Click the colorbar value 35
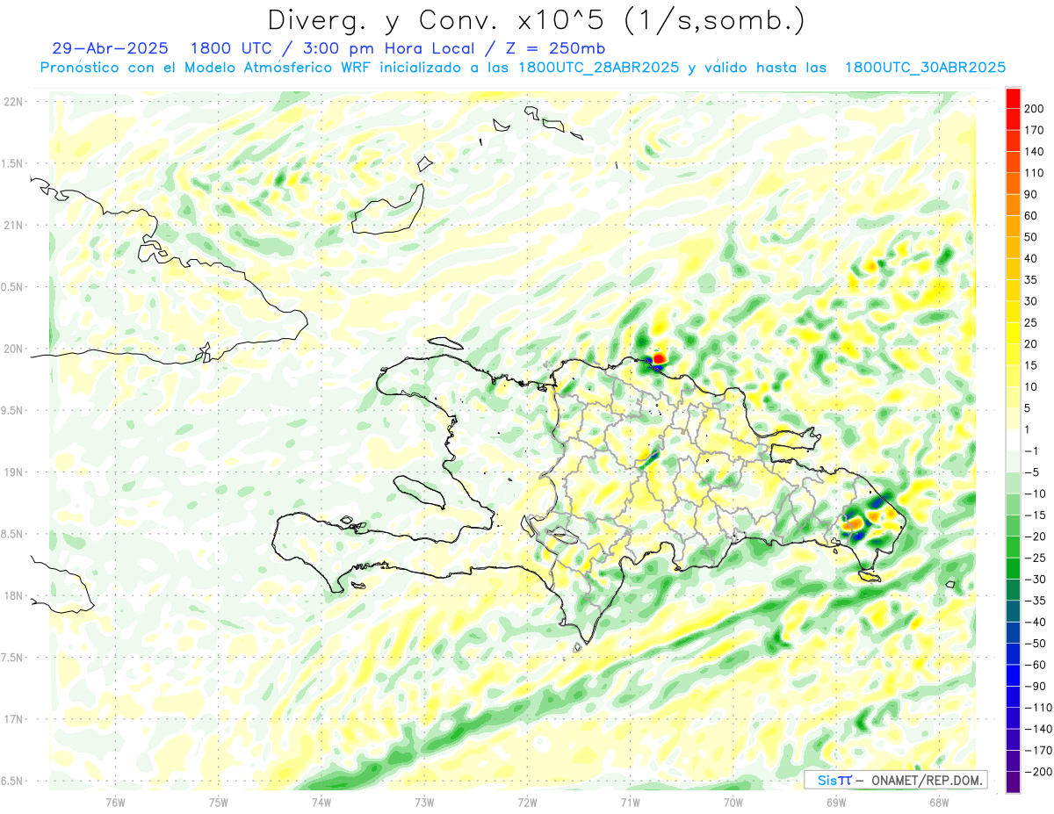The height and width of the screenshot is (814, 1054). [1031, 280]
